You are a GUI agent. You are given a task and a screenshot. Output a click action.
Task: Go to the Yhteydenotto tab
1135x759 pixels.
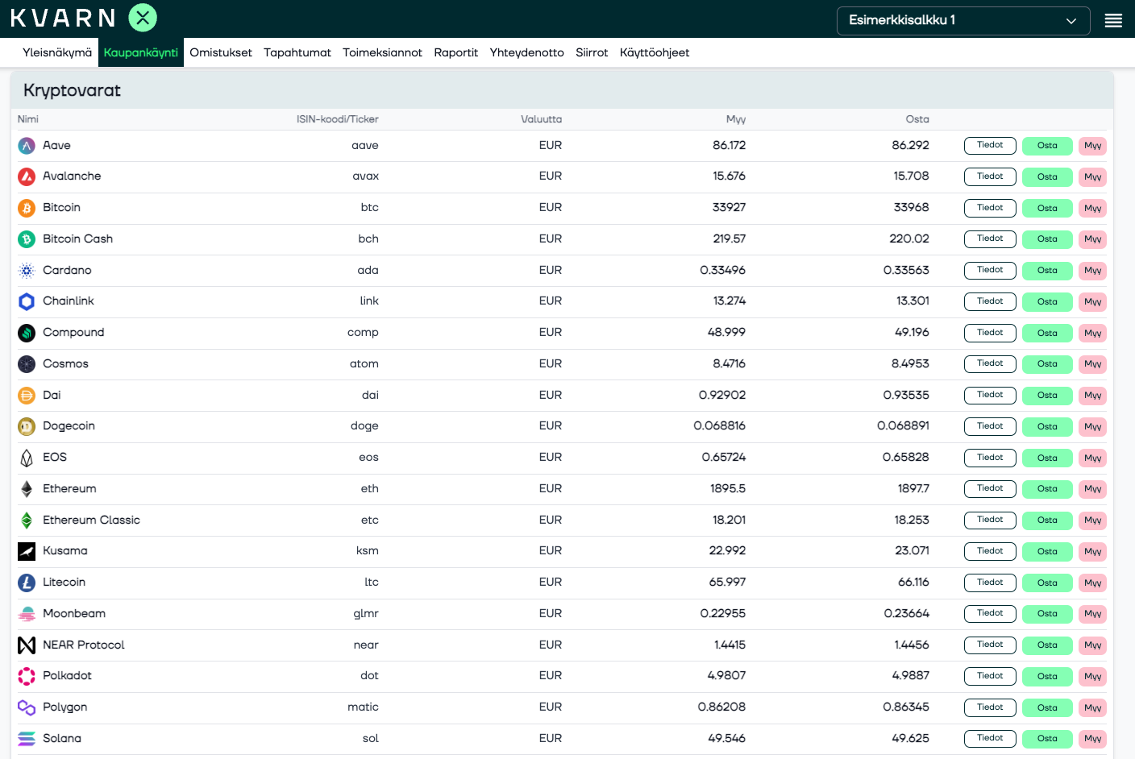527,52
